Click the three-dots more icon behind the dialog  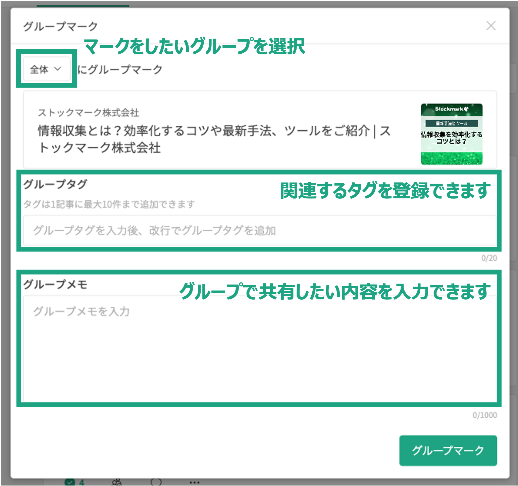pos(195,482)
